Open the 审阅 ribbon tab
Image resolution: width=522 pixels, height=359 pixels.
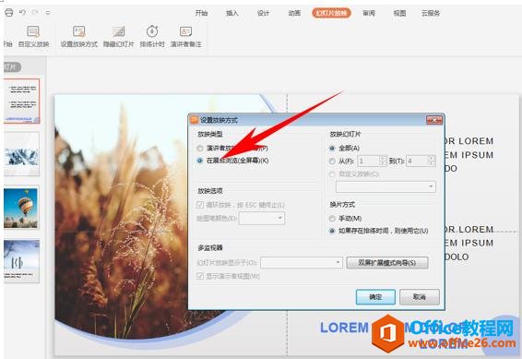click(369, 13)
